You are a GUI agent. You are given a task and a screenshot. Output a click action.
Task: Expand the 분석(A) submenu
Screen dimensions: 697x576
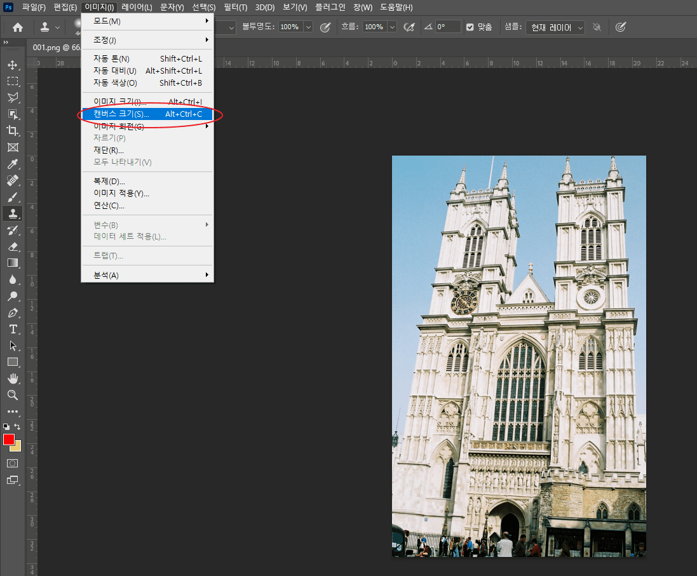pos(147,275)
